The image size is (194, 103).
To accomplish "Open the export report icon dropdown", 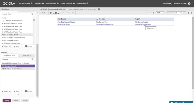I will [57, 13].
